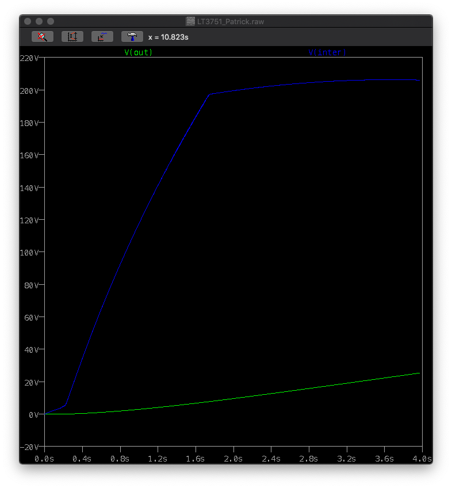Click the 60V vertical axis label
This screenshot has height=488, width=452.
coord(32,318)
